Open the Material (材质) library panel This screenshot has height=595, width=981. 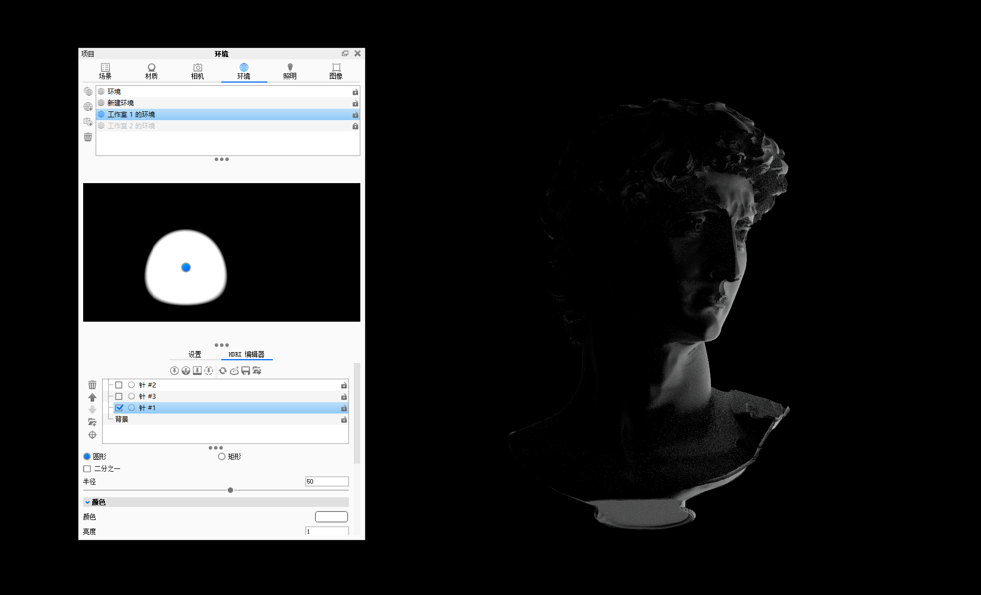pyautogui.click(x=152, y=71)
